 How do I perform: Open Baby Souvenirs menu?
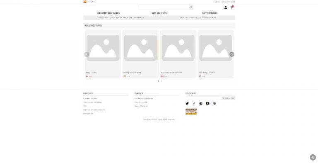point(159,13)
